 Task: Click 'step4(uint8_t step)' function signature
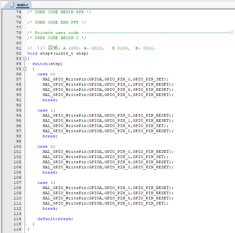[x=64, y=53]
